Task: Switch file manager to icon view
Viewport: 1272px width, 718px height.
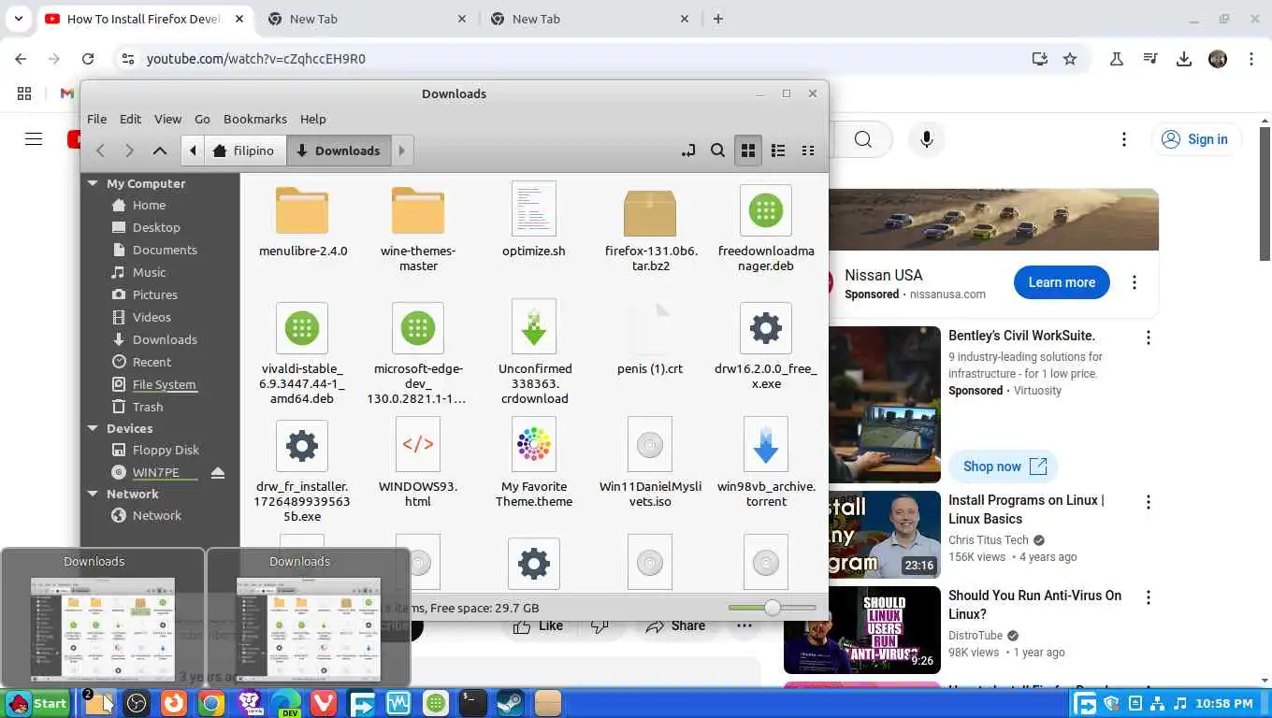Action: click(748, 151)
